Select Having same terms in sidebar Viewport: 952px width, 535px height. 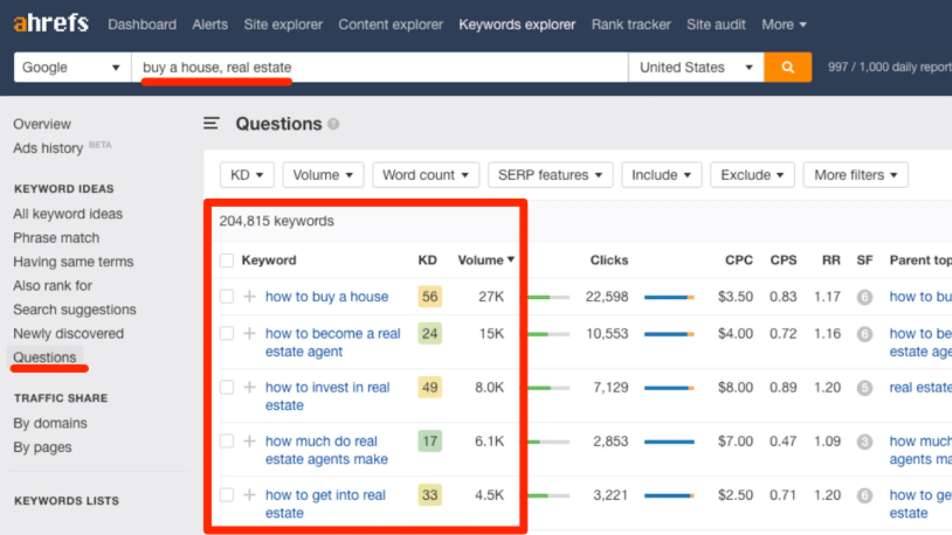[x=73, y=262]
